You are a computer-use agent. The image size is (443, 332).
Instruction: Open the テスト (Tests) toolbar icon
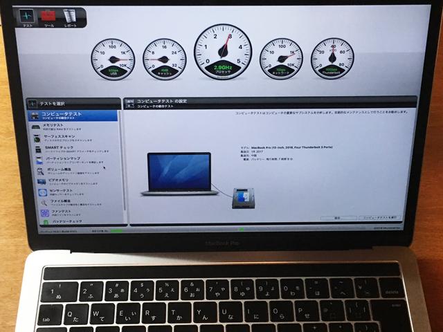point(27,17)
